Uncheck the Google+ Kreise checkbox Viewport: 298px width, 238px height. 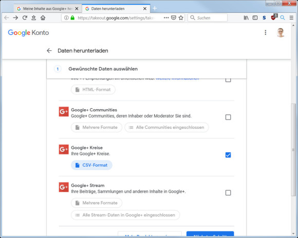point(228,155)
